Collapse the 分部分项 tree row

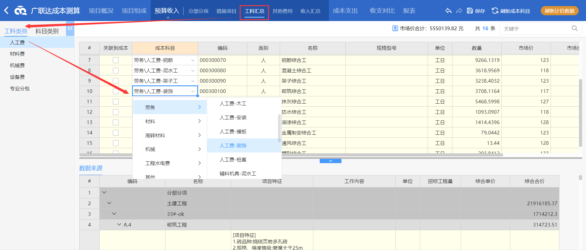(104, 192)
